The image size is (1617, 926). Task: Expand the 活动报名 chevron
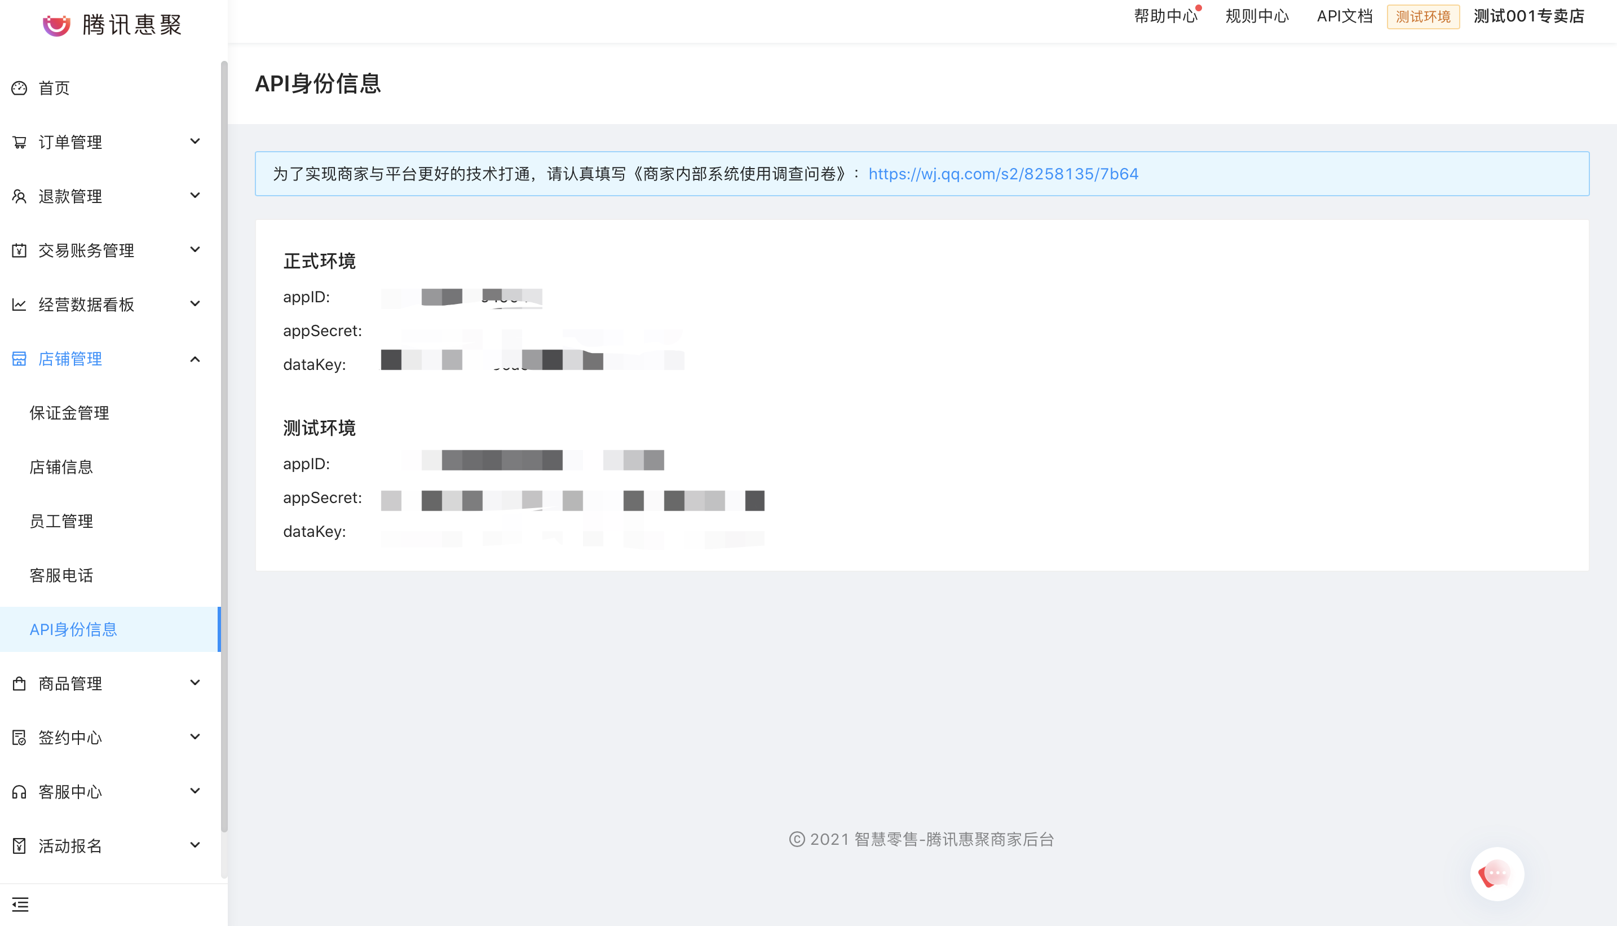pyautogui.click(x=195, y=845)
